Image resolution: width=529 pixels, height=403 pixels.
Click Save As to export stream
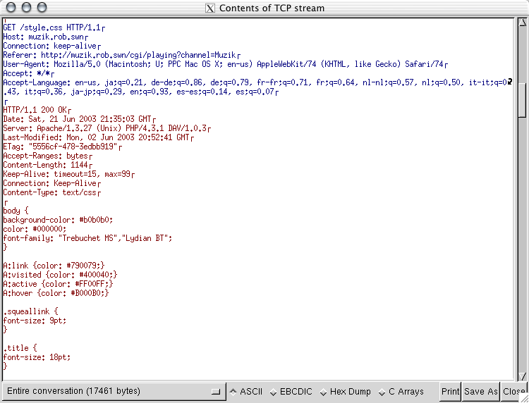pyautogui.click(x=481, y=391)
